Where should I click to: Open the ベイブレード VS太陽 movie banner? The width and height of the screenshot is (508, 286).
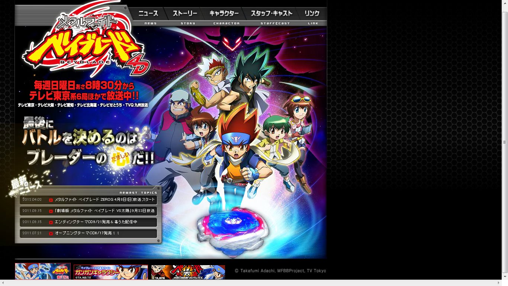188,272
